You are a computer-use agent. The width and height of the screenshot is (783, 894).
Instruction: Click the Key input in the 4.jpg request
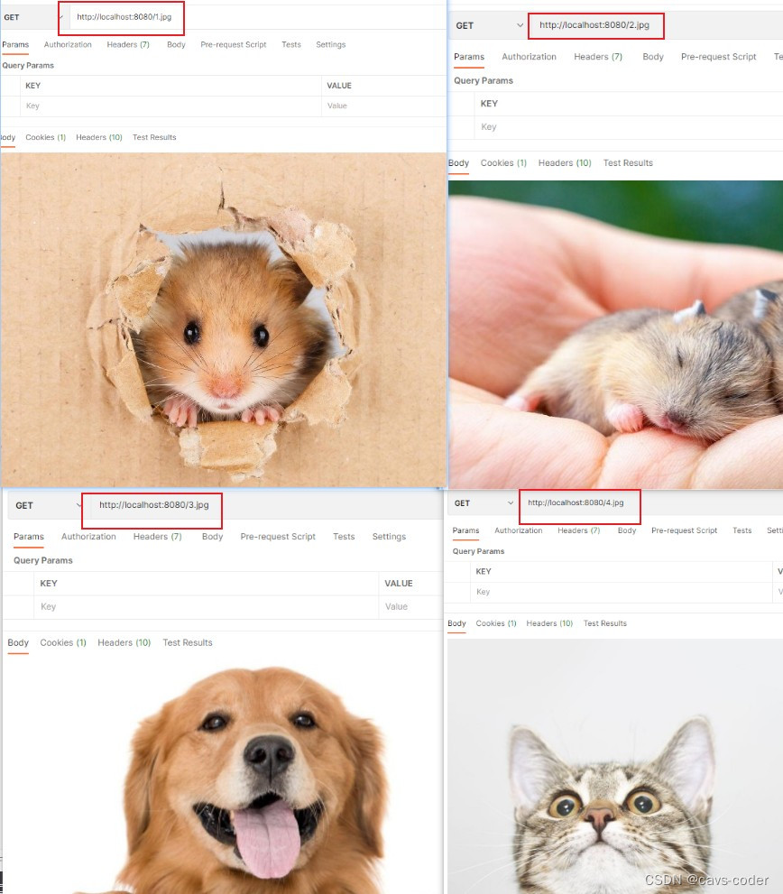click(622, 593)
